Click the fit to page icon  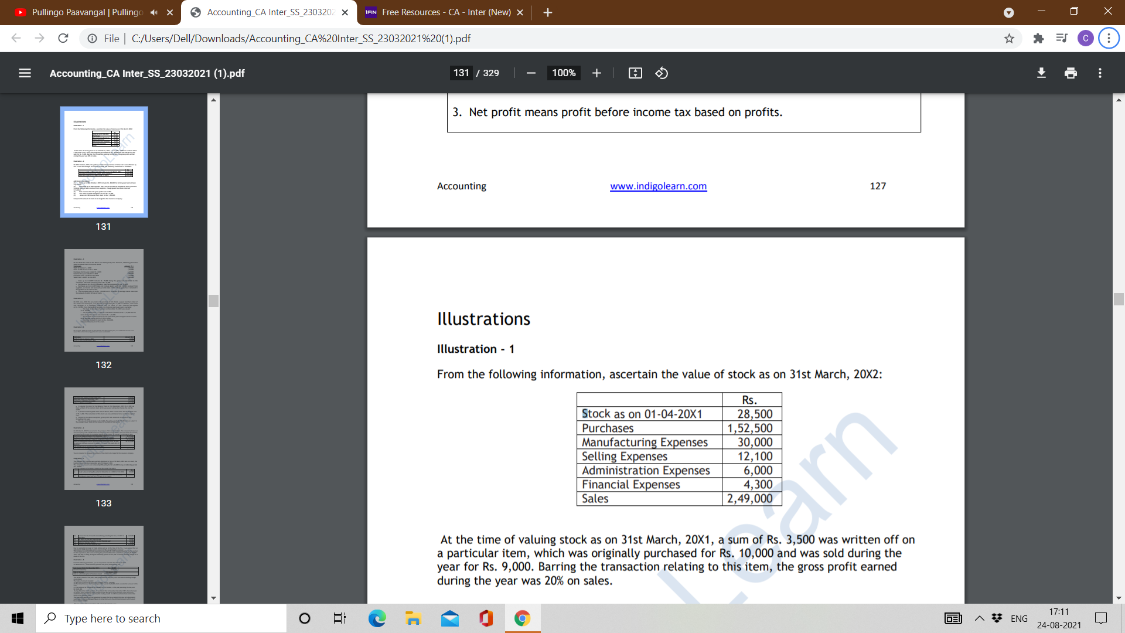pos(635,73)
